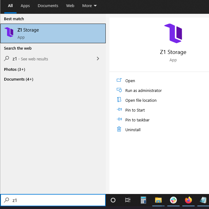
Task: Switch to the Web search tab
Action: (x=70, y=6)
